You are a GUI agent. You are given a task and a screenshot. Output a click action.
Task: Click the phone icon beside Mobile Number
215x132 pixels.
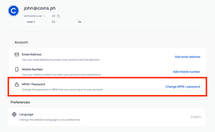(17, 69)
